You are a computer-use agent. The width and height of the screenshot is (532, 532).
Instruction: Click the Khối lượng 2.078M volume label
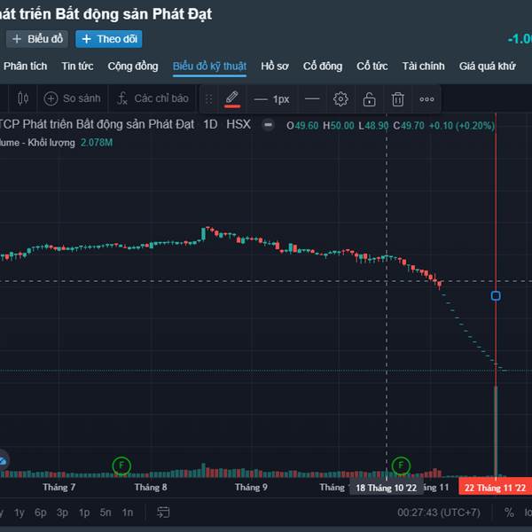click(x=56, y=143)
